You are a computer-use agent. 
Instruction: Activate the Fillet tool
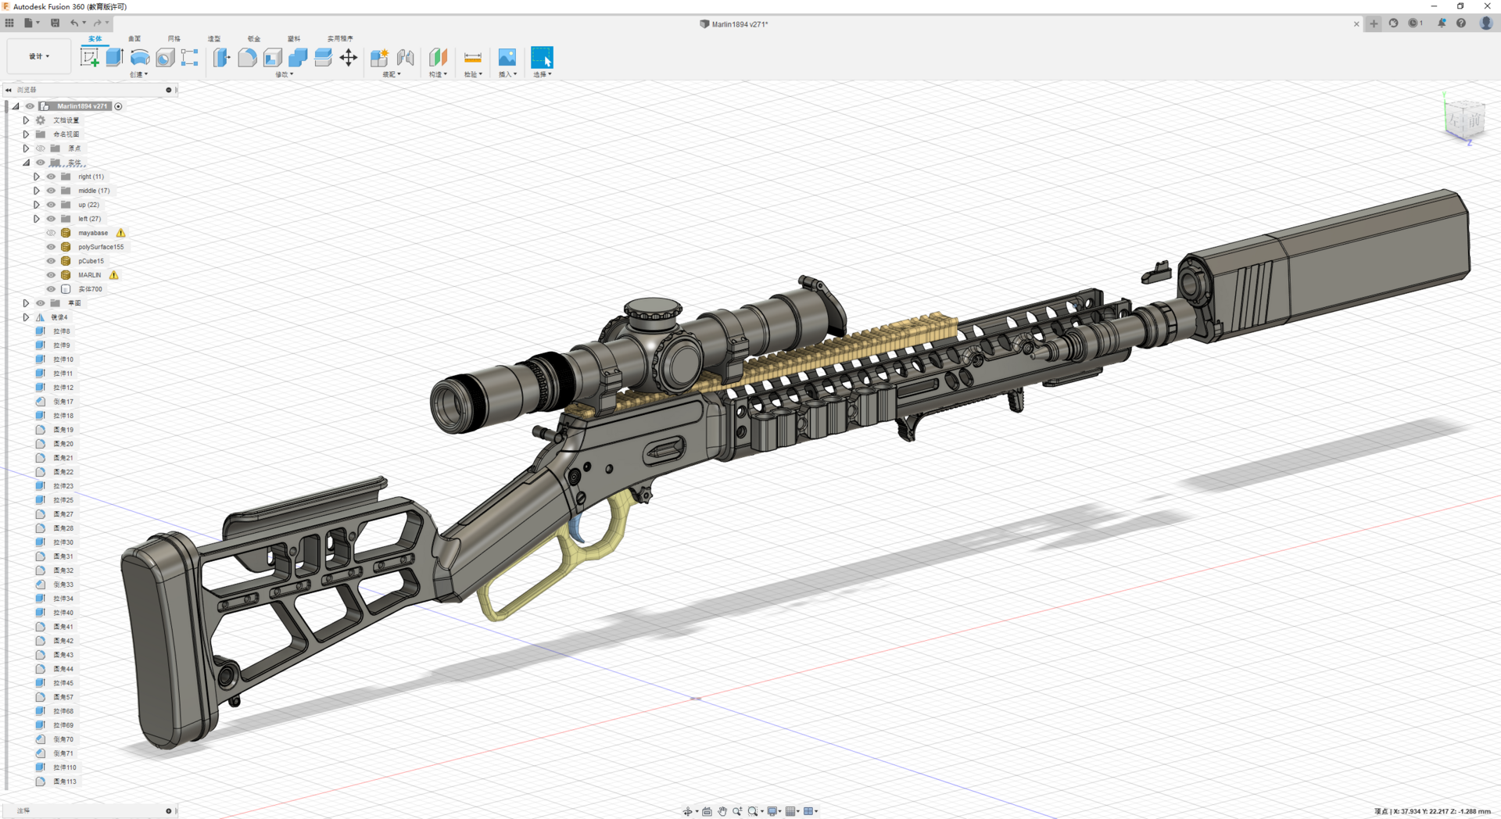click(x=247, y=57)
